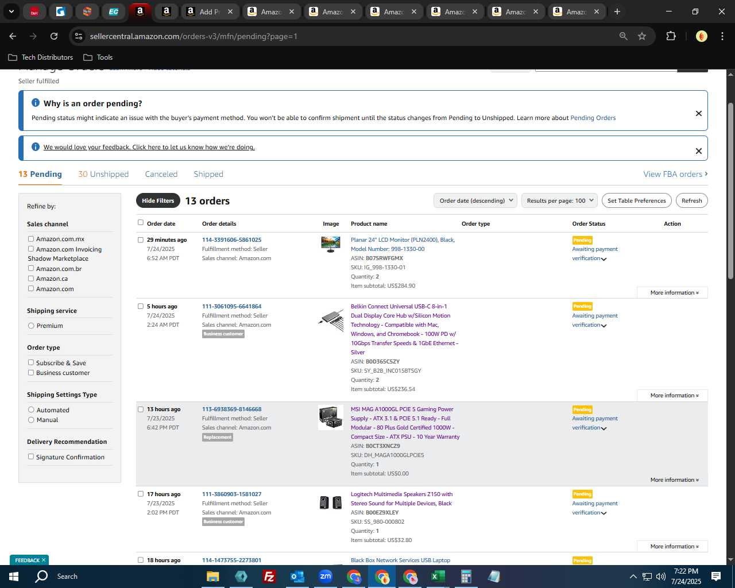
Task: Close the FEEDBACK widget with its X
Action: [43, 560]
